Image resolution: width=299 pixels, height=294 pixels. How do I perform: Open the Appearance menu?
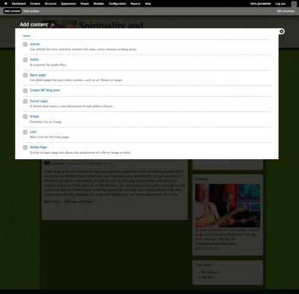click(x=68, y=4)
